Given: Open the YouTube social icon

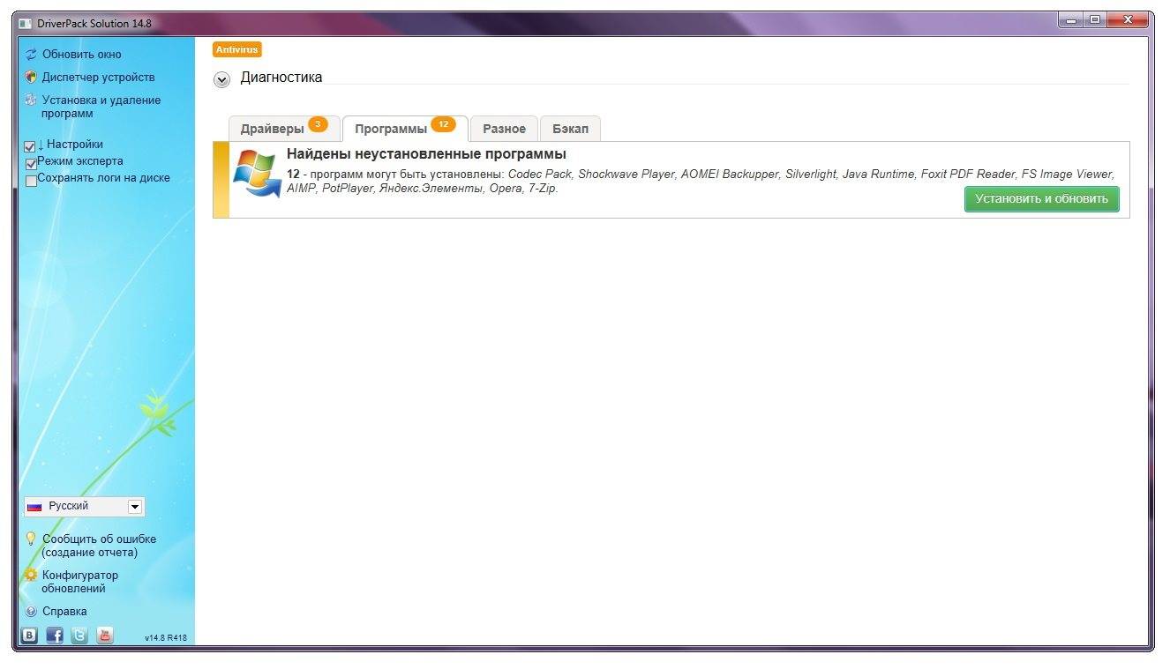Looking at the screenshot, I should click(x=105, y=635).
